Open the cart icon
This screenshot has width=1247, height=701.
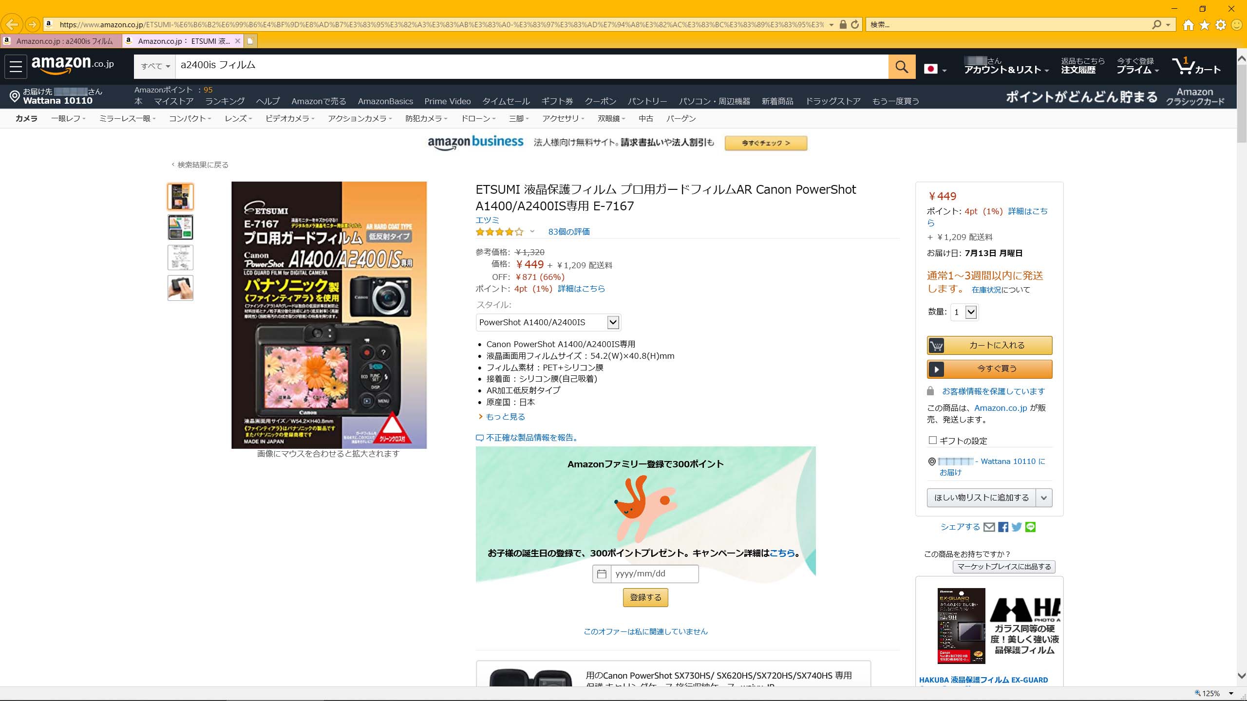[x=1197, y=66]
